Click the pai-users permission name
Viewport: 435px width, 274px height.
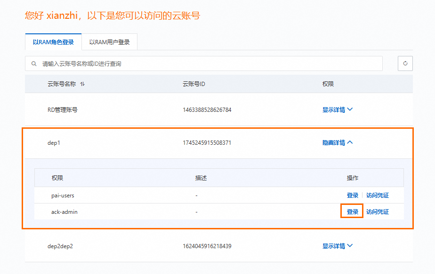63,196
